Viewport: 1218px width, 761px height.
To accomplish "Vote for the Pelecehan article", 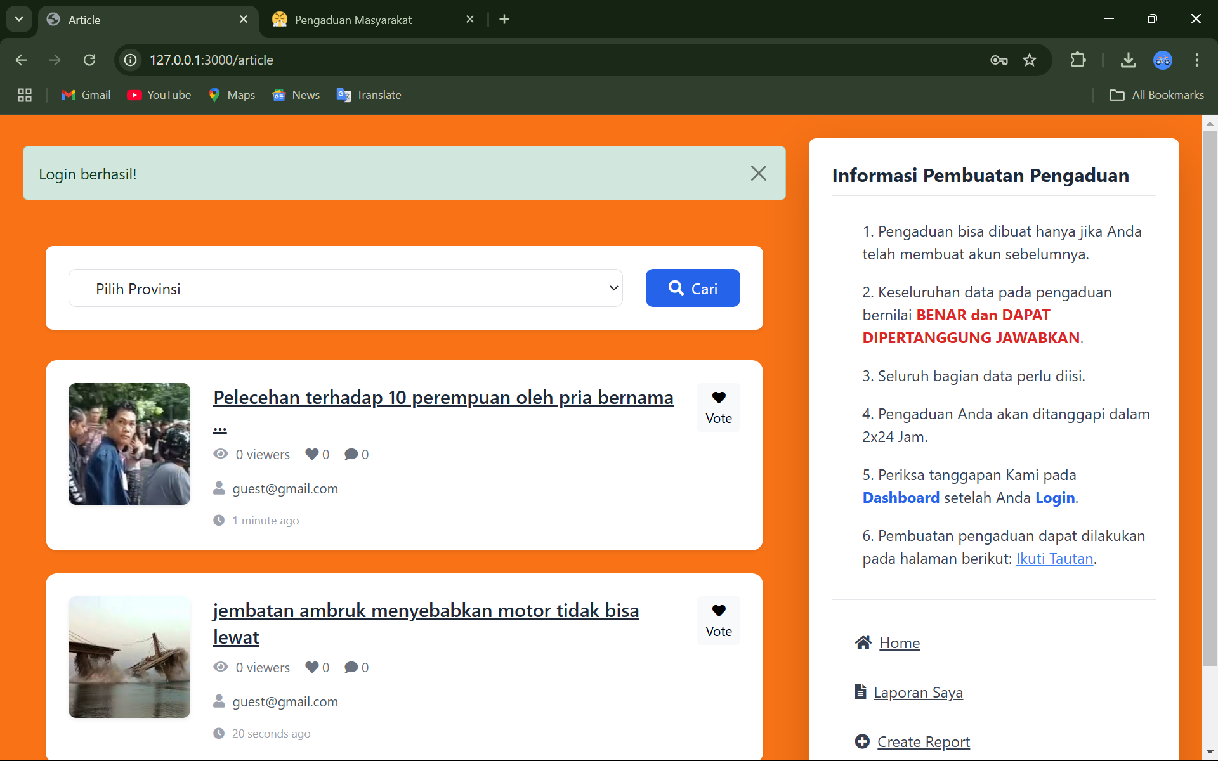I will (718, 408).
